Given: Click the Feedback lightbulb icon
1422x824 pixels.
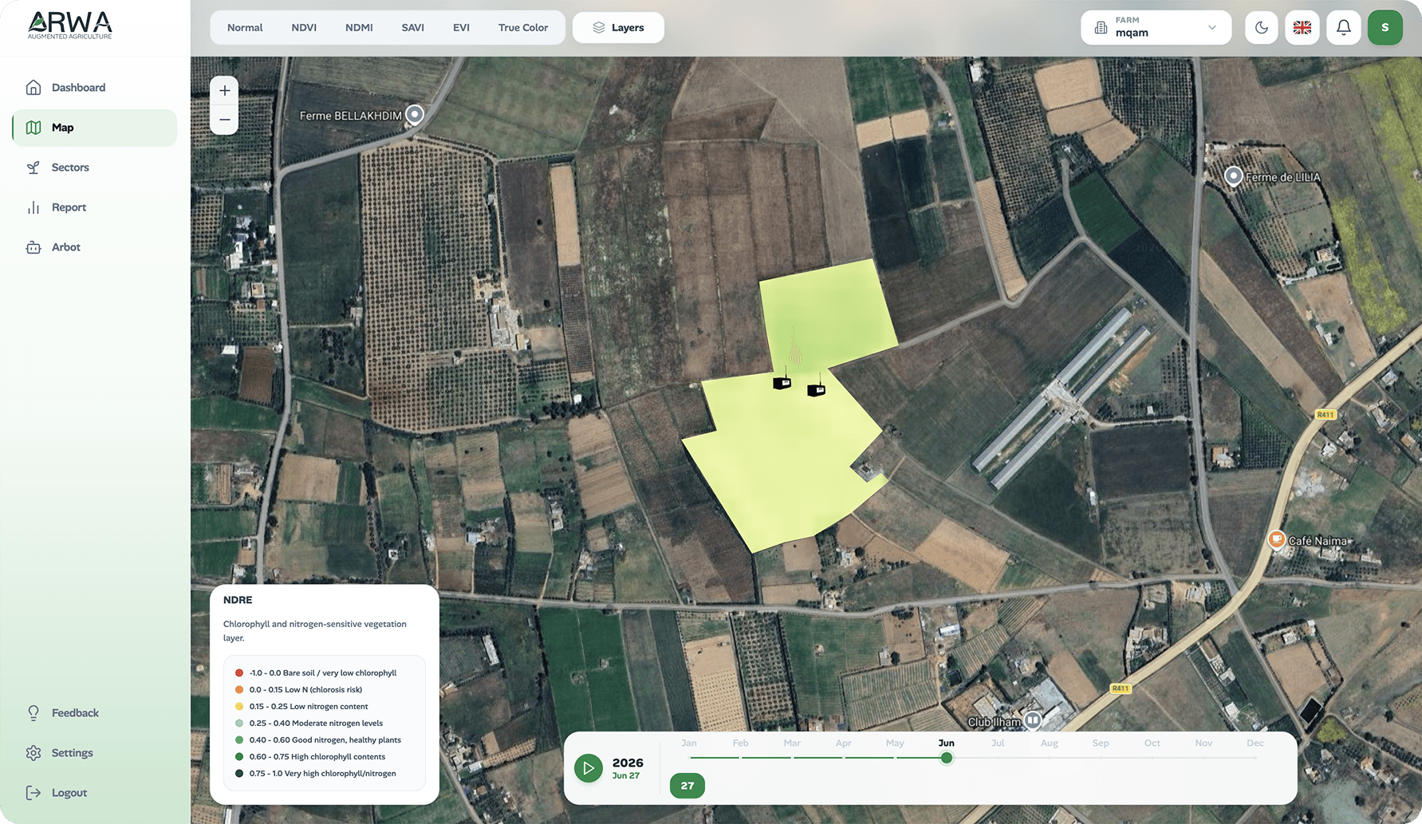Looking at the screenshot, I should [x=33, y=713].
